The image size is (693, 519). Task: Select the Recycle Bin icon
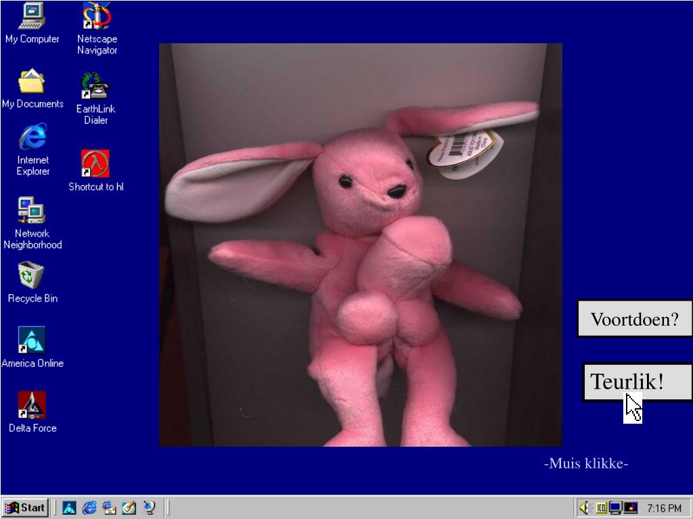click(x=32, y=276)
